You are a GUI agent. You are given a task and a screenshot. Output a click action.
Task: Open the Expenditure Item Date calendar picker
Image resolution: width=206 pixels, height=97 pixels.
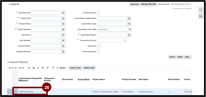[130, 29]
